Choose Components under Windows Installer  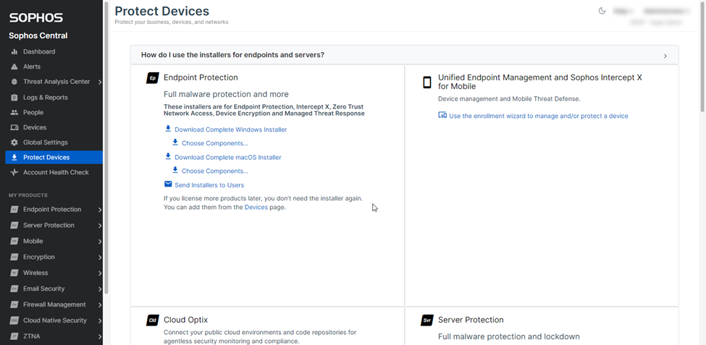[215, 143]
